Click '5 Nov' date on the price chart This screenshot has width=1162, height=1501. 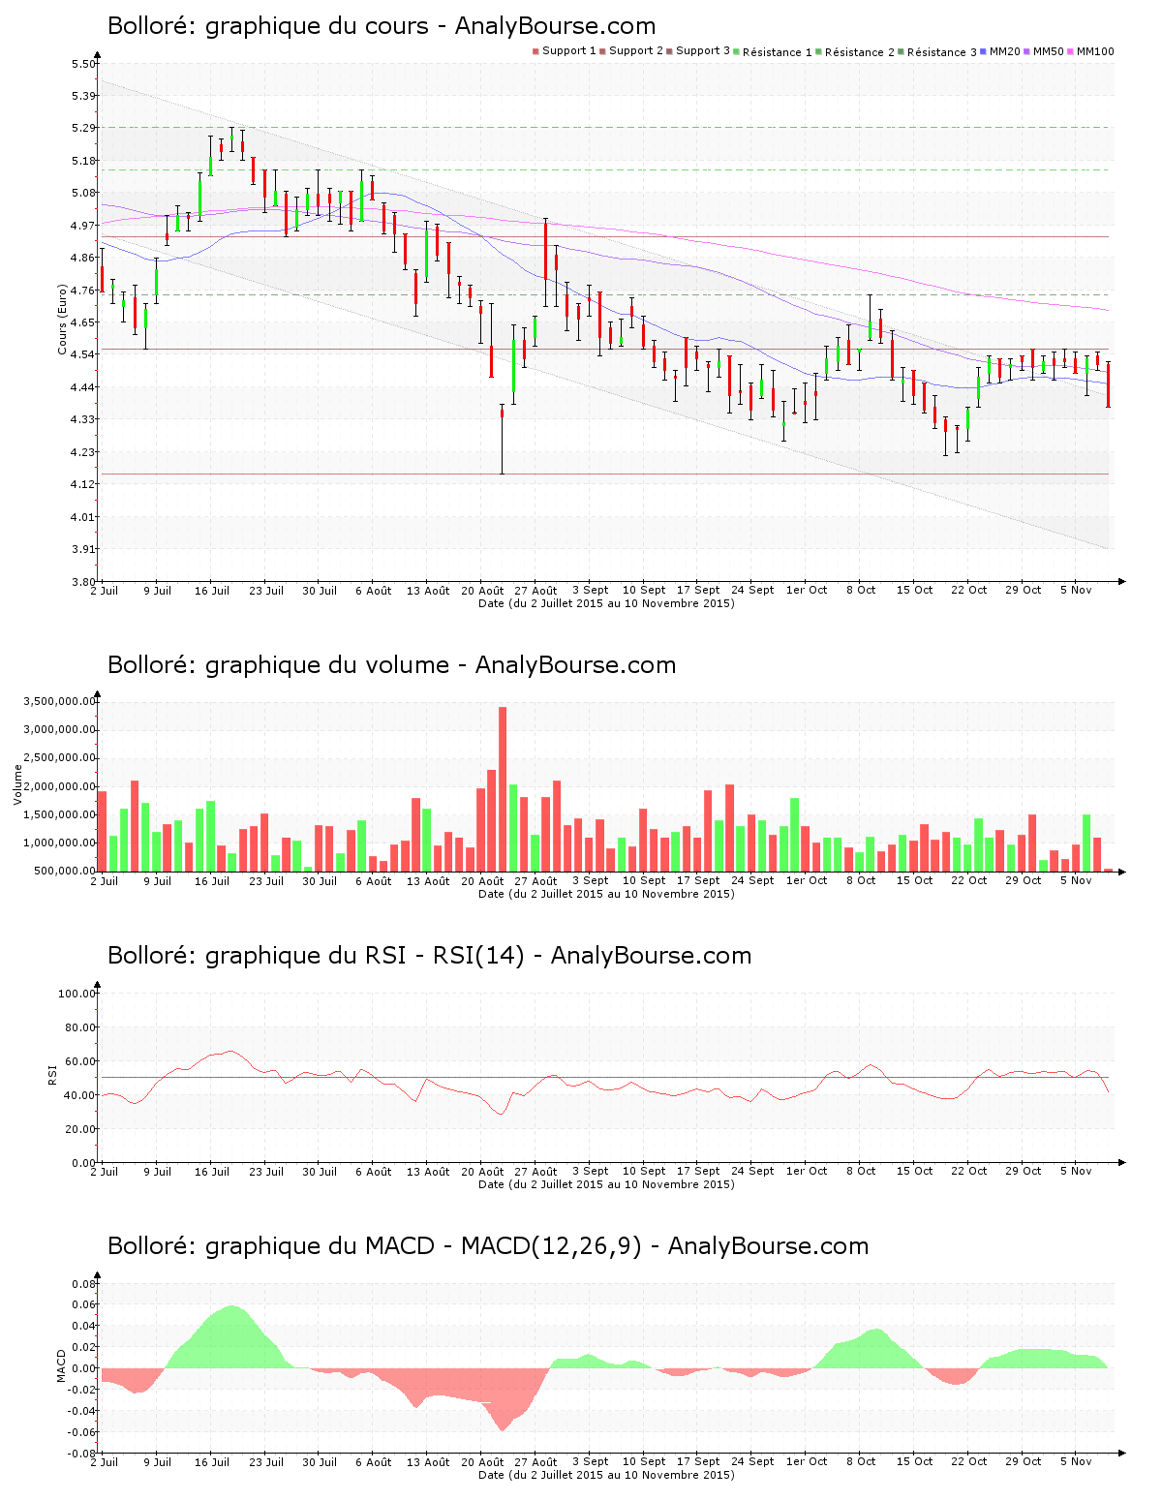coord(1076,590)
